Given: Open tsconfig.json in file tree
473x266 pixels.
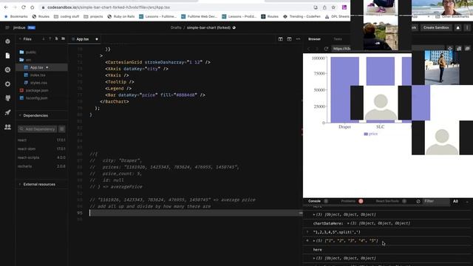Looking at the screenshot, I should (36, 98).
